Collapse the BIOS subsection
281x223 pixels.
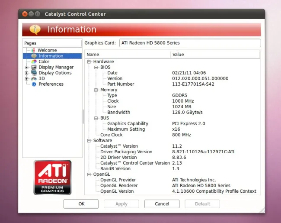[x=96, y=68]
